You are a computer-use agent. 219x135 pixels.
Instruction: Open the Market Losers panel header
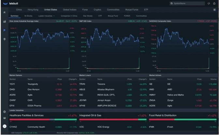pyautogui.click(x=113, y=75)
